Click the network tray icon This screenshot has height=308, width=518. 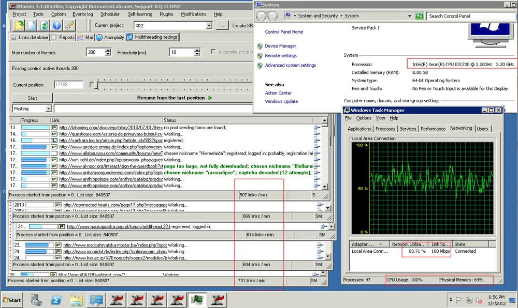click(469, 300)
